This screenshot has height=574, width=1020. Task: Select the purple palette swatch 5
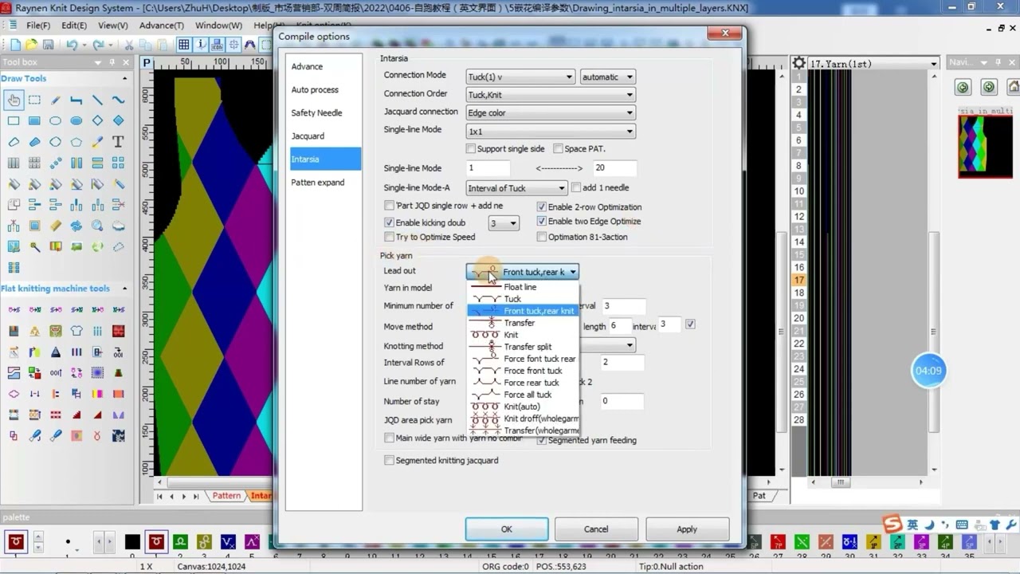coord(252,542)
